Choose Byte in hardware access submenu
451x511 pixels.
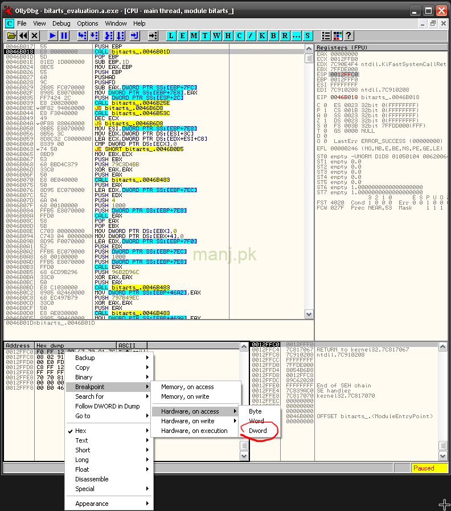[255, 411]
